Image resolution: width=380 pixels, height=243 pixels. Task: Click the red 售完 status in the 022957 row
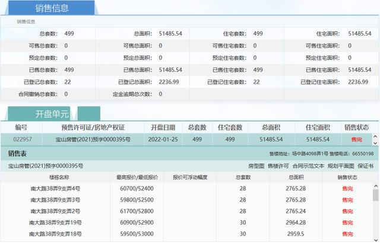(356, 139)
